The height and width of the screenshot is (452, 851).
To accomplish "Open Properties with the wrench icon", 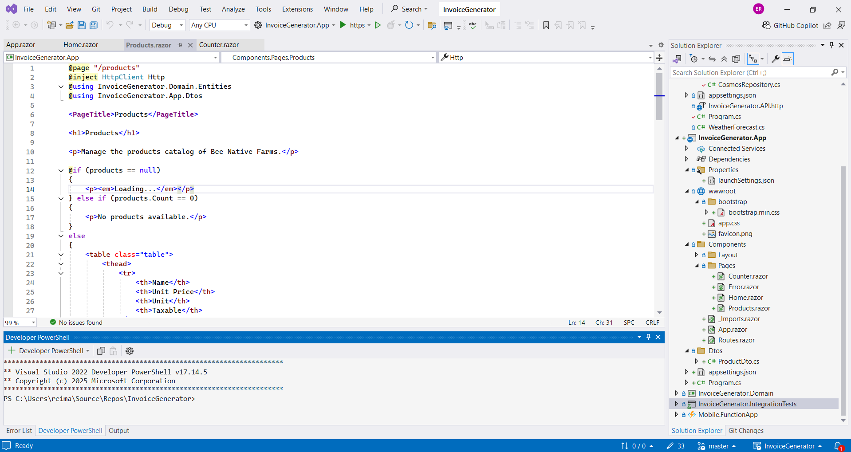I will [776, 59].
